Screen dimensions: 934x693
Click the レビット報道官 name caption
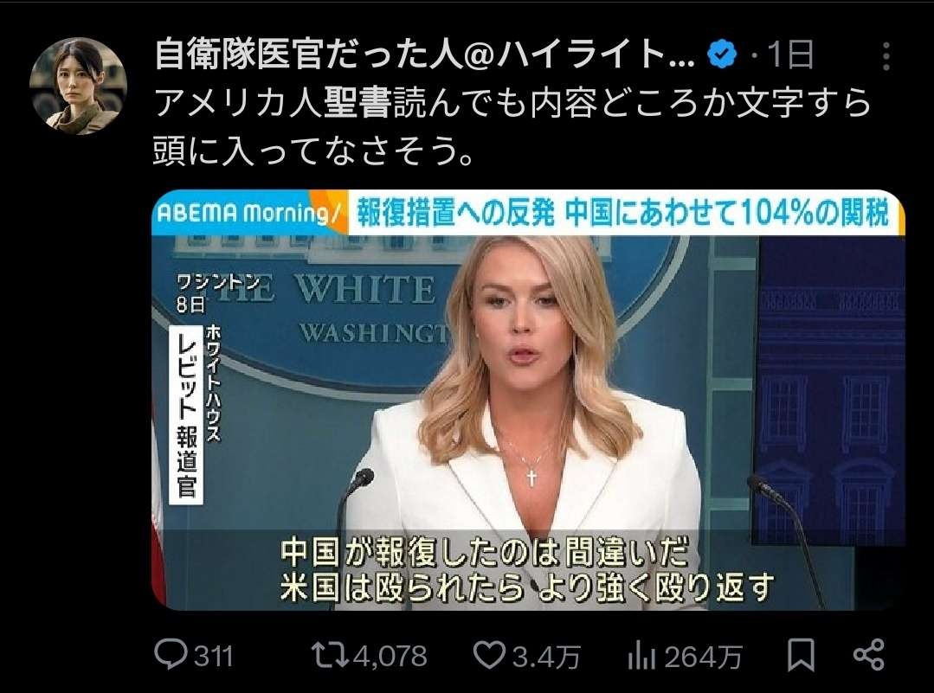coord(186,415)
